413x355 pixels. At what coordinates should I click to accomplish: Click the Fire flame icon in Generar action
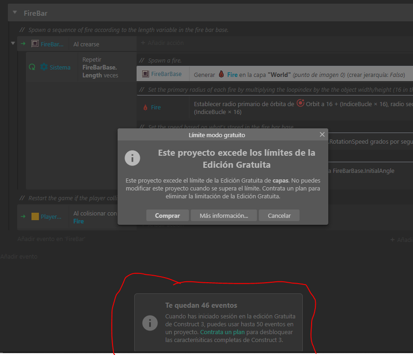[221, 74]
